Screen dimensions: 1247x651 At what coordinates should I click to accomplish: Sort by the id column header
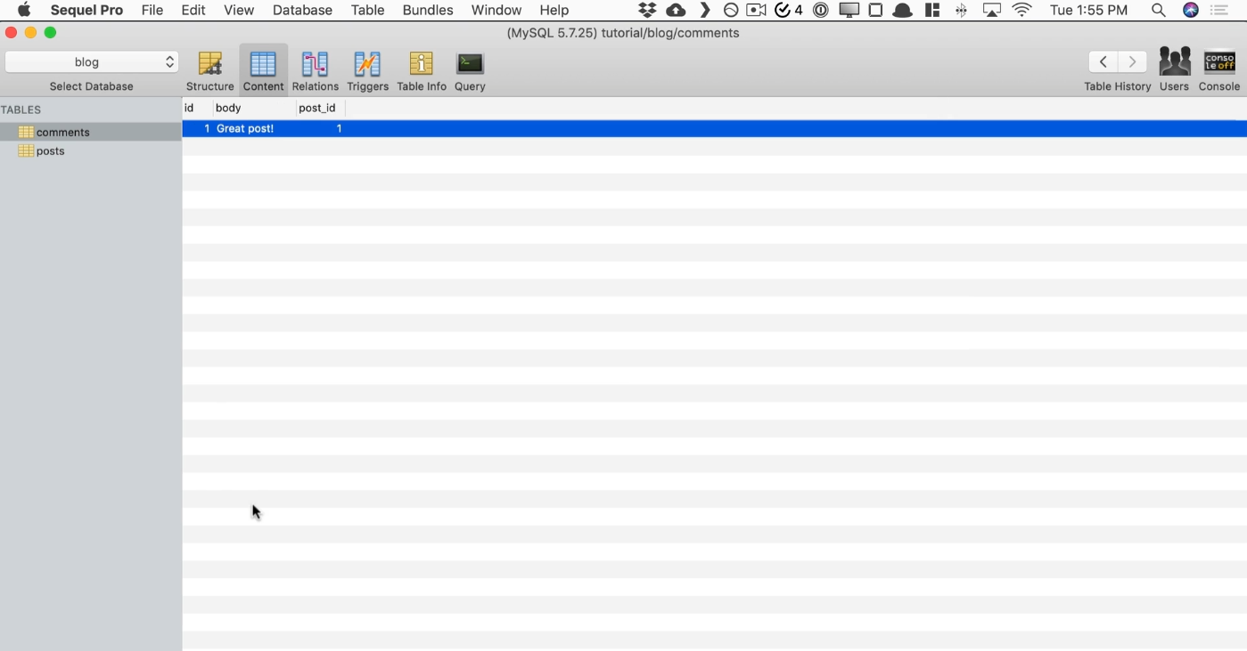(196, 108)
